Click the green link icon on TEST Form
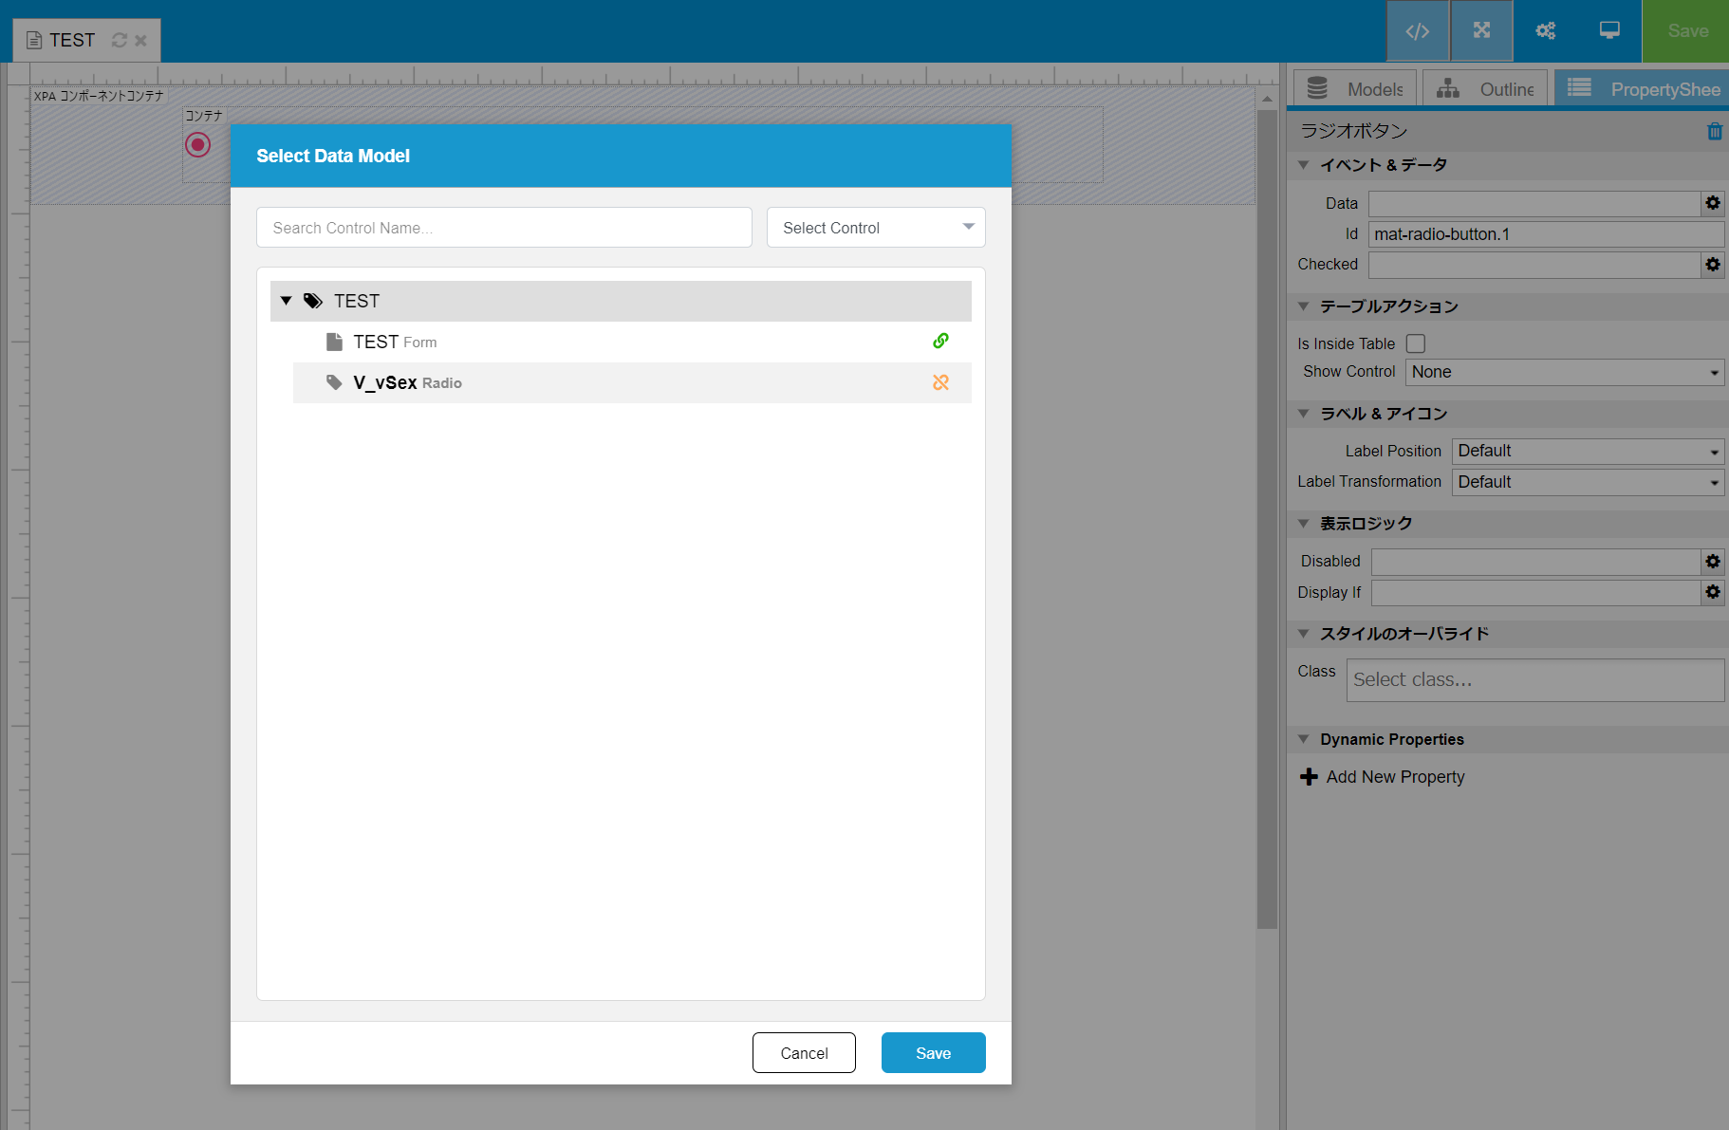This screenshot has height=1130, width=1729. 940,341
